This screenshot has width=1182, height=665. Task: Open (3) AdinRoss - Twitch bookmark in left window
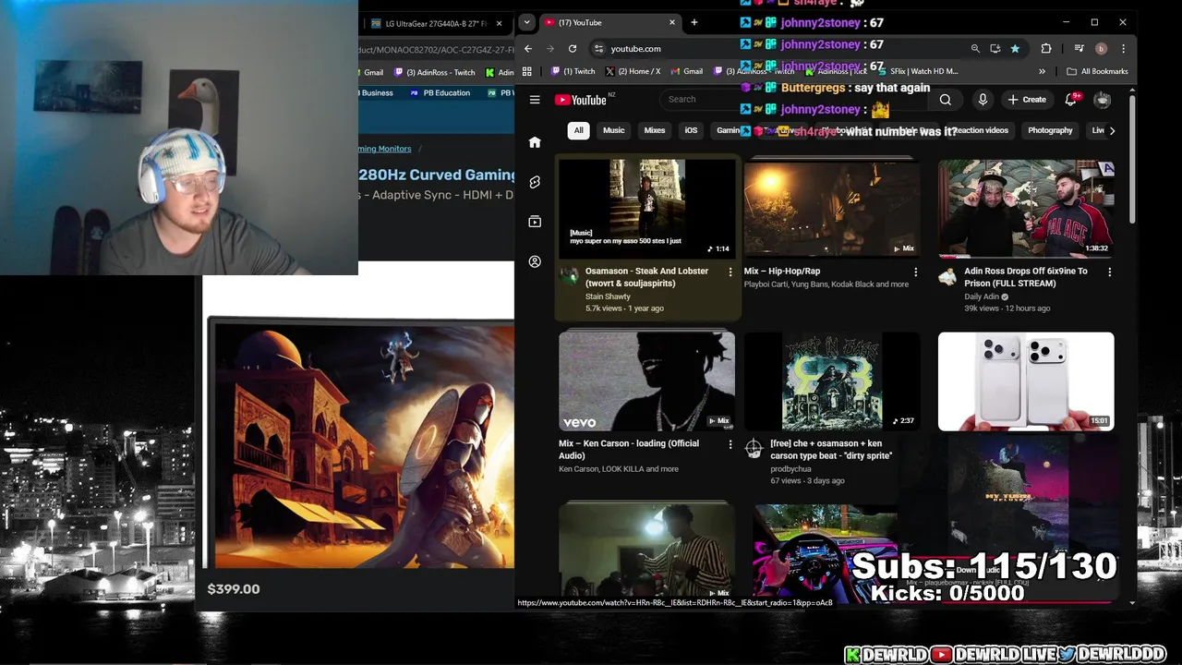tap(434, 72)
